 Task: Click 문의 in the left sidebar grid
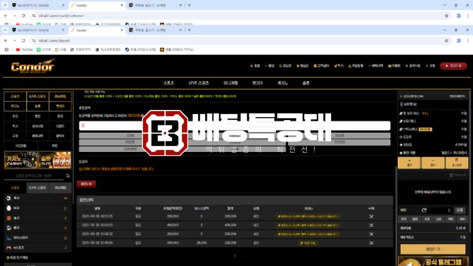coord(60,116)
